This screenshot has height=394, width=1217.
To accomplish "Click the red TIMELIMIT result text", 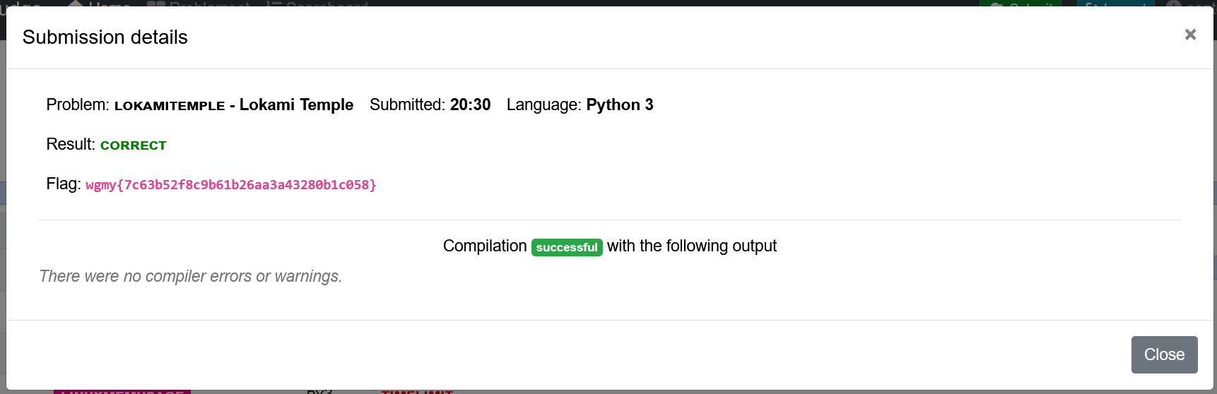I will [417, 391].
